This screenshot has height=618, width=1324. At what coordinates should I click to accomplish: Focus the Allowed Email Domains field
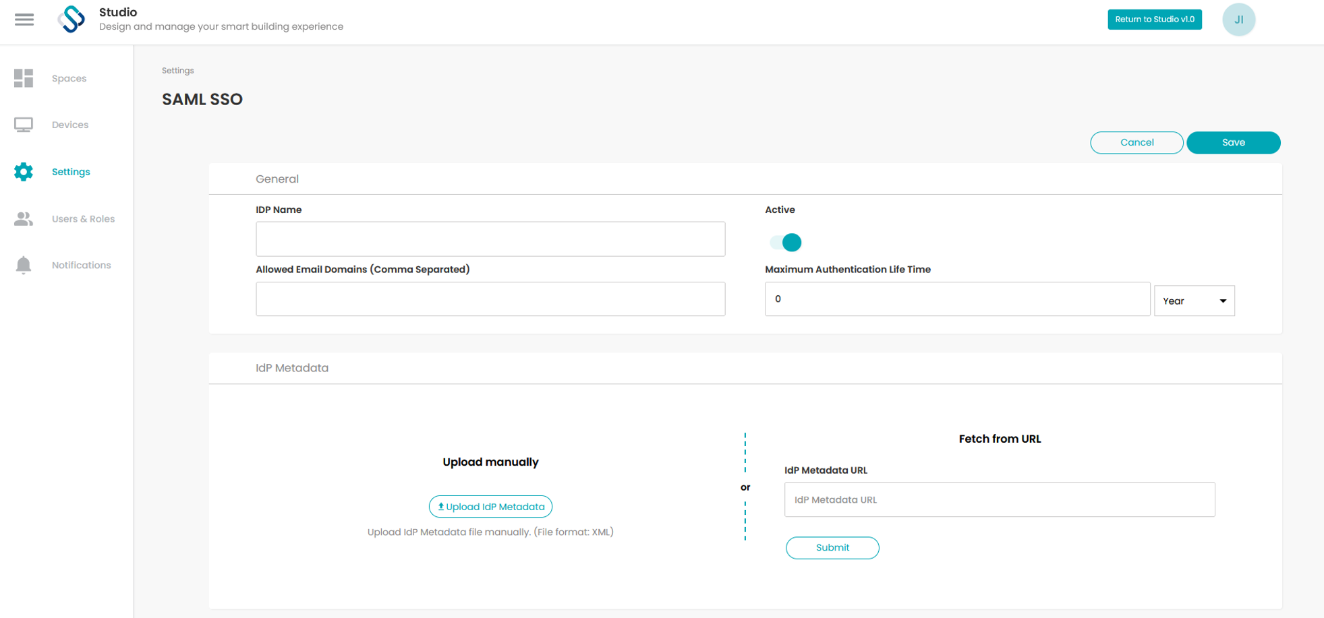pyautogui.click(x=490, y=299)
